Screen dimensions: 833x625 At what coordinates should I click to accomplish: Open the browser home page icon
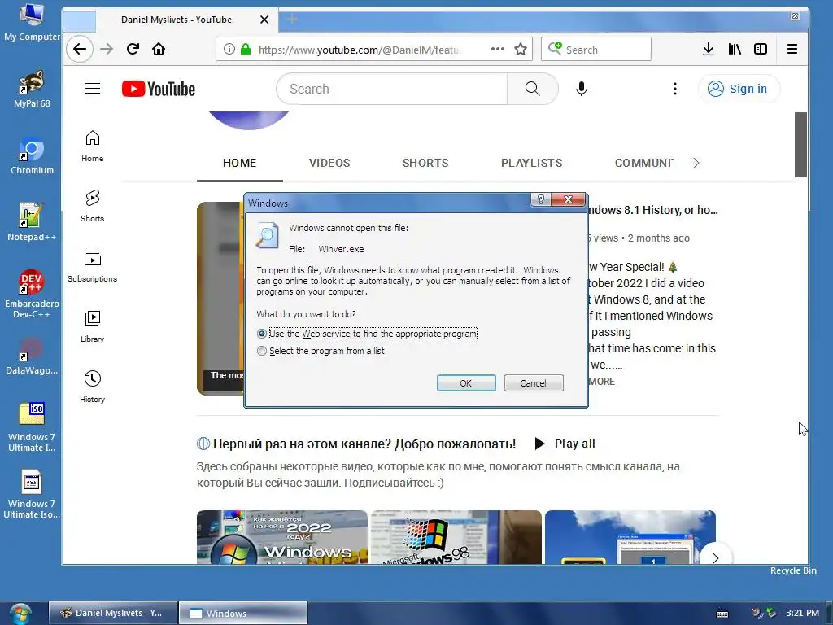coord(159,50)
